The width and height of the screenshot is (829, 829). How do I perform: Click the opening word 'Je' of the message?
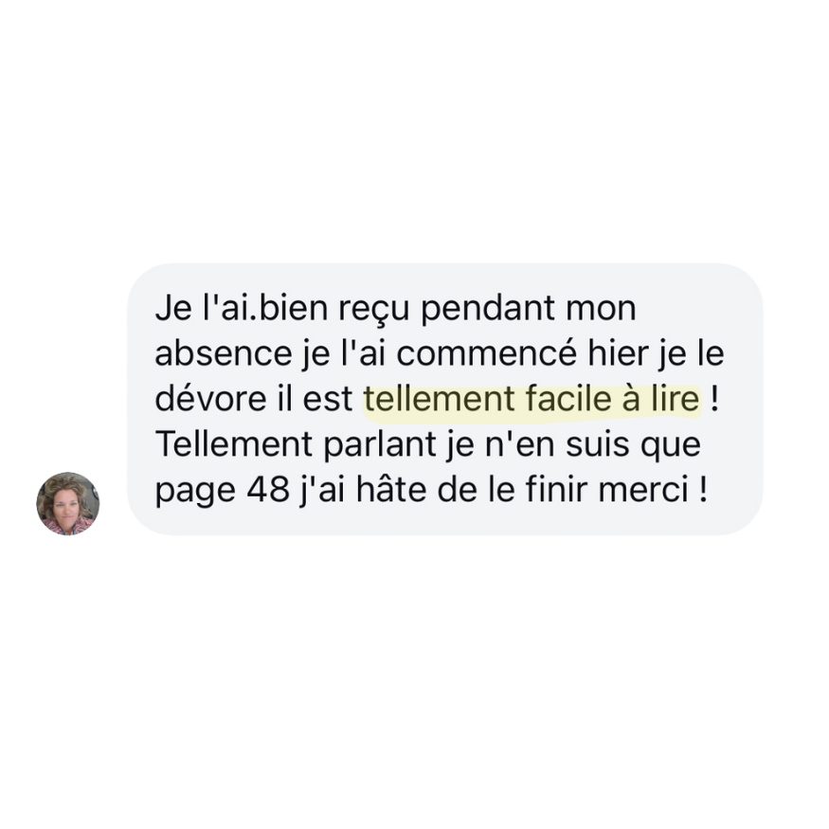[173, 309]
